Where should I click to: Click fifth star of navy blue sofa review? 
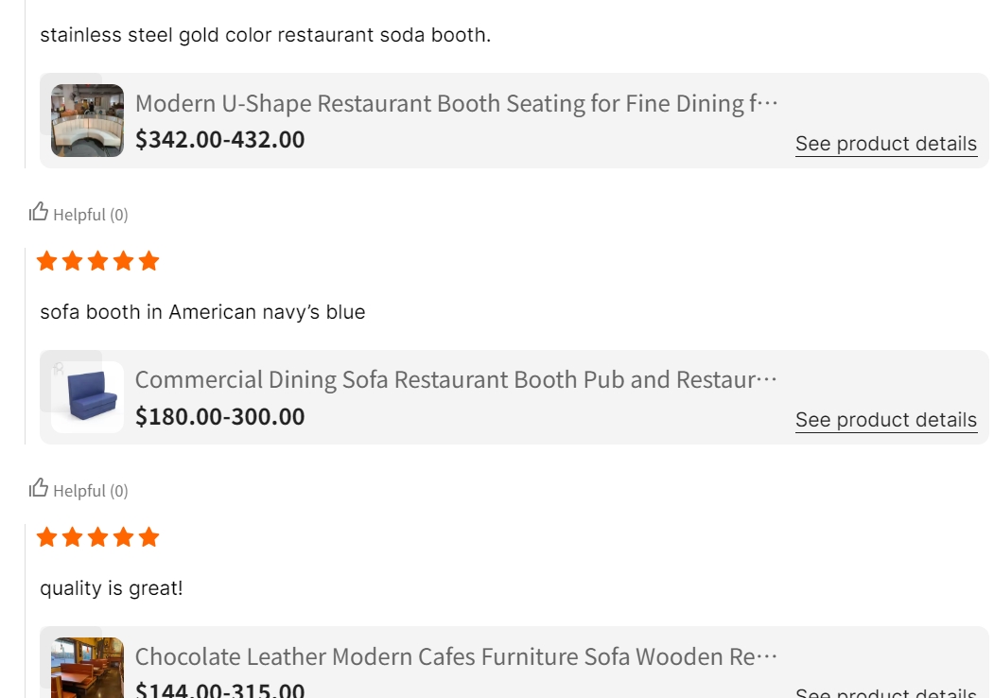149,262
